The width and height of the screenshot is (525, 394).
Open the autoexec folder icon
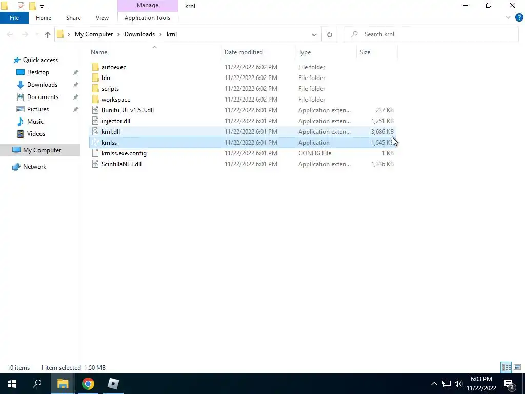95,67
